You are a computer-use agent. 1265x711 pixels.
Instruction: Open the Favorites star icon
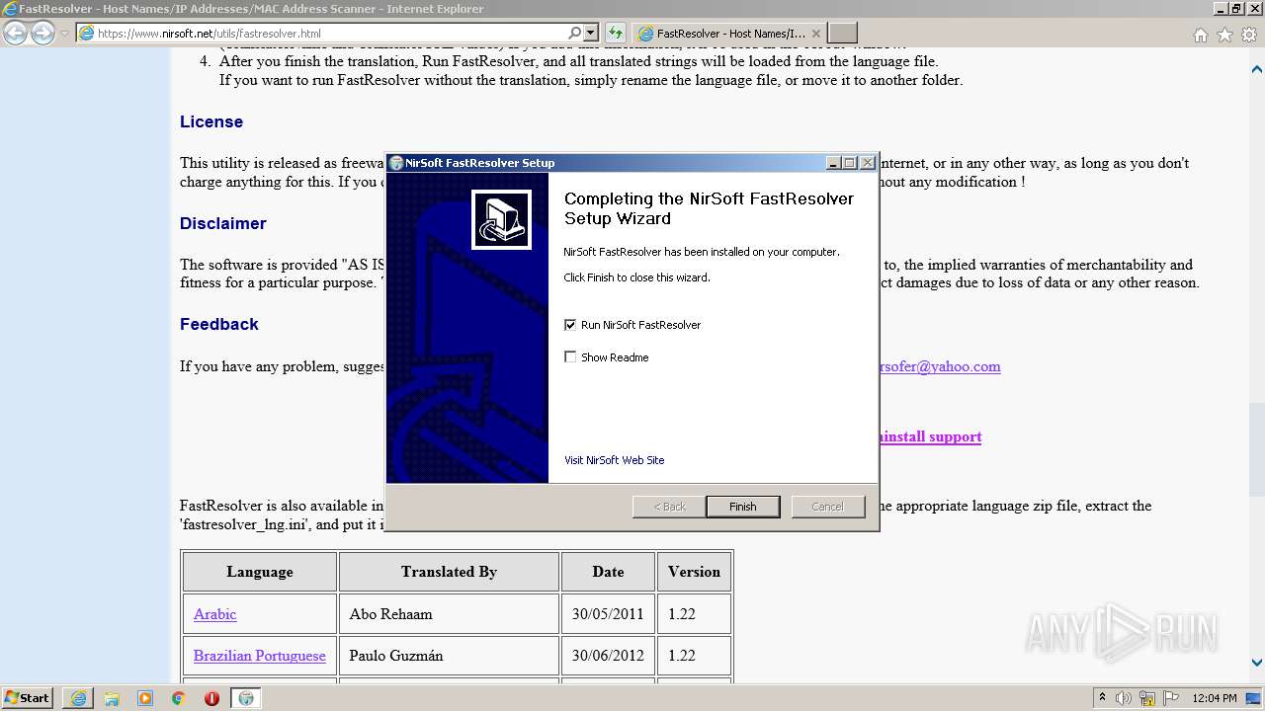[1224, 35]
